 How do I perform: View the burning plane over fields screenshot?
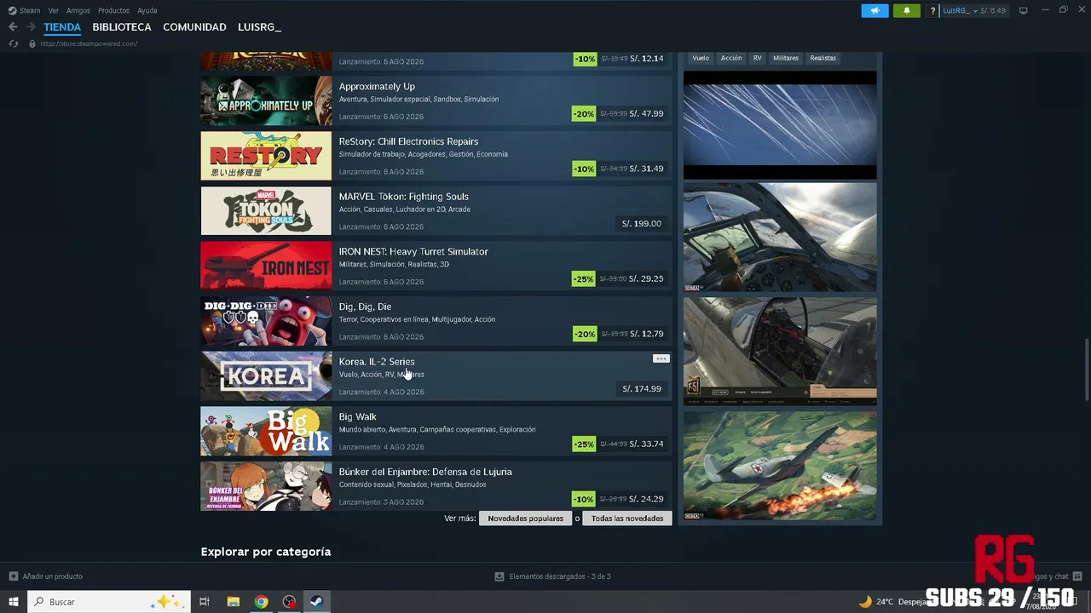point(780,466)
